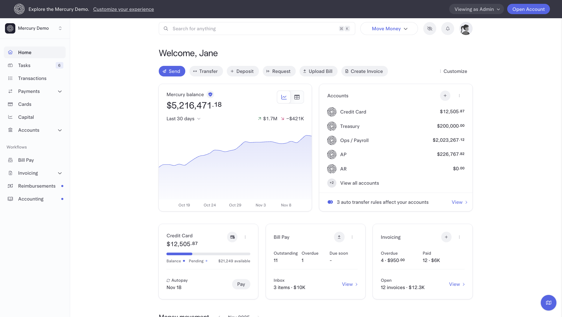This screenshot has height=317, width=562.
Task: Go to Home in the sidebar
Action: pos(35,52)
